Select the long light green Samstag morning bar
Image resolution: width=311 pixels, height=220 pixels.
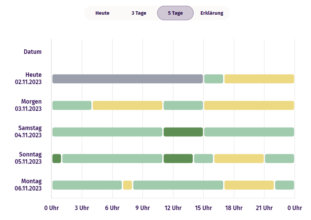point(107,132)
